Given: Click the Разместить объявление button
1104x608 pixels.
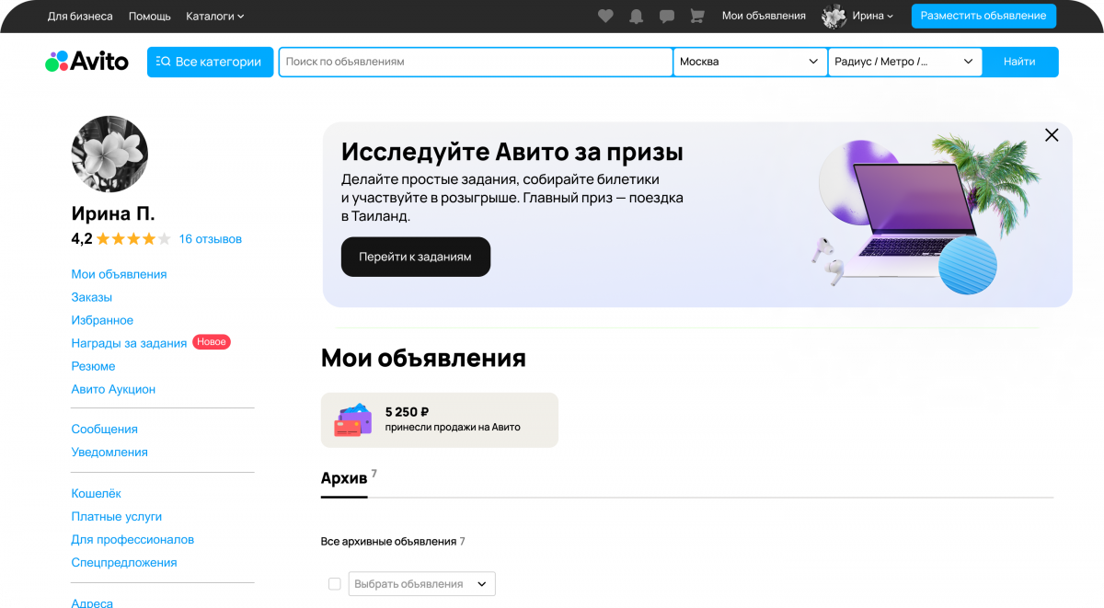Looking at the screenshot, I should click(983, 16).
